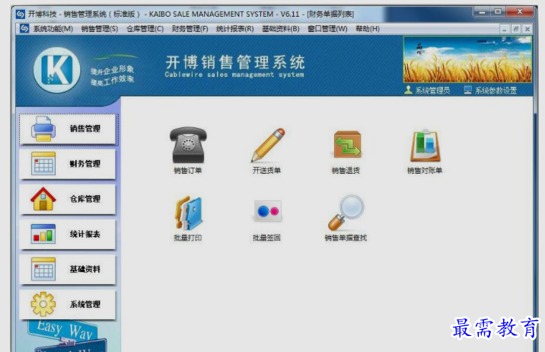The width and height of the screenshot is (545, 352).
Task: Open the 销售退货 box icon
Action: click(347, 144)
